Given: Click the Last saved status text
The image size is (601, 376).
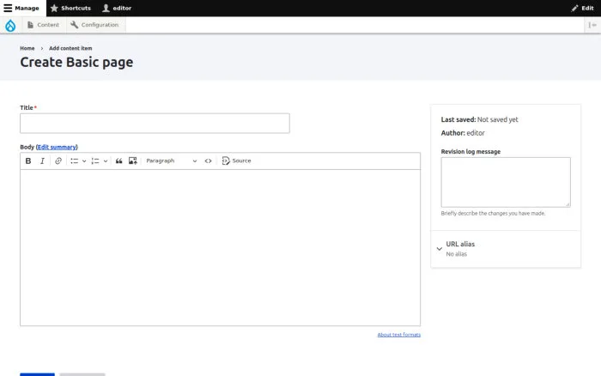Looking at the screenshot, I should [479, 119].
